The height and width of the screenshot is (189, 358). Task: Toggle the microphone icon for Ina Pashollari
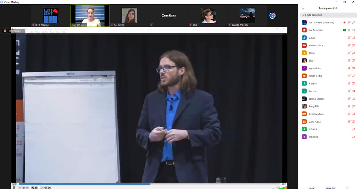[349, 30]
